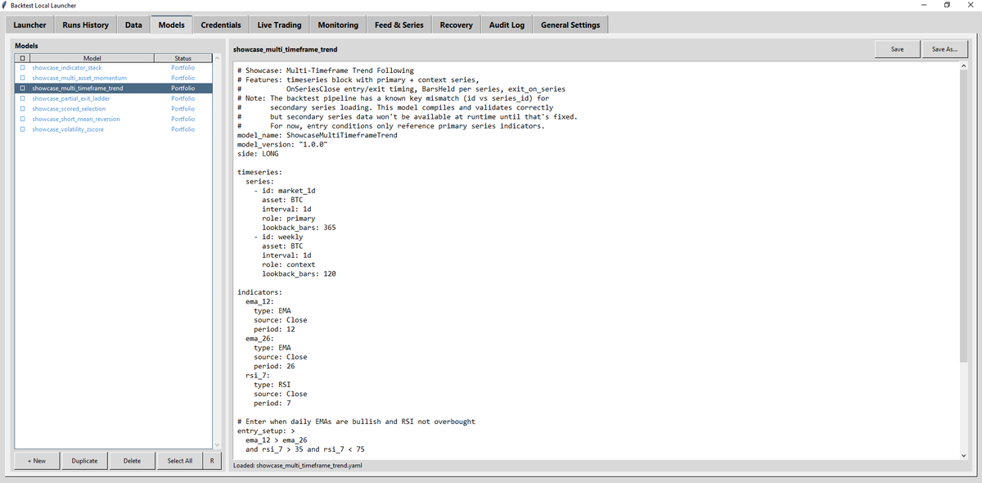This screenshot has height=483, width=982.
Task: Click the editor scrollbar down arrow
Action: point(963,456)
